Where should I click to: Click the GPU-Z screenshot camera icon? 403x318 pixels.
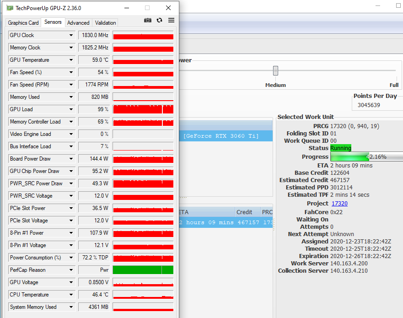pos(148,20)
